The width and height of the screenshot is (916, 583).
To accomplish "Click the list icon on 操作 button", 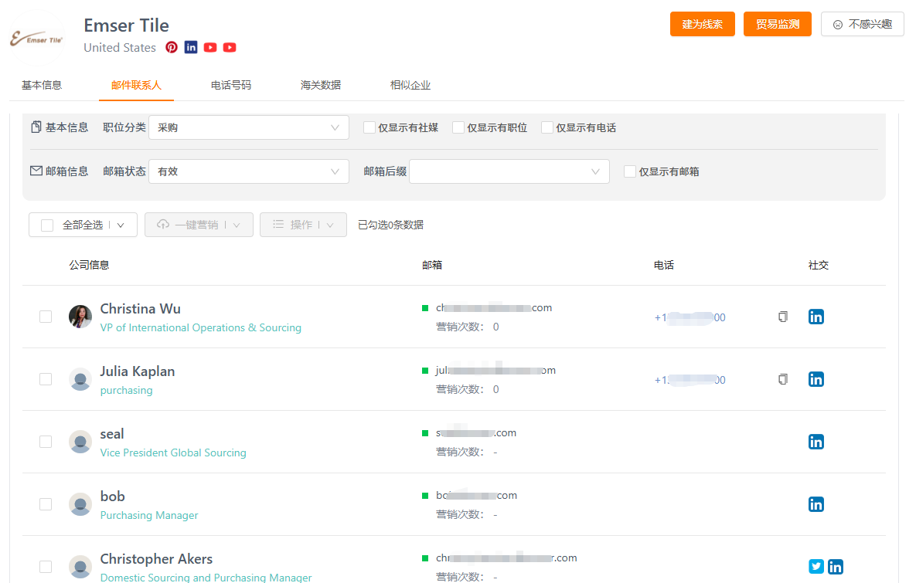I will [278, 225].
